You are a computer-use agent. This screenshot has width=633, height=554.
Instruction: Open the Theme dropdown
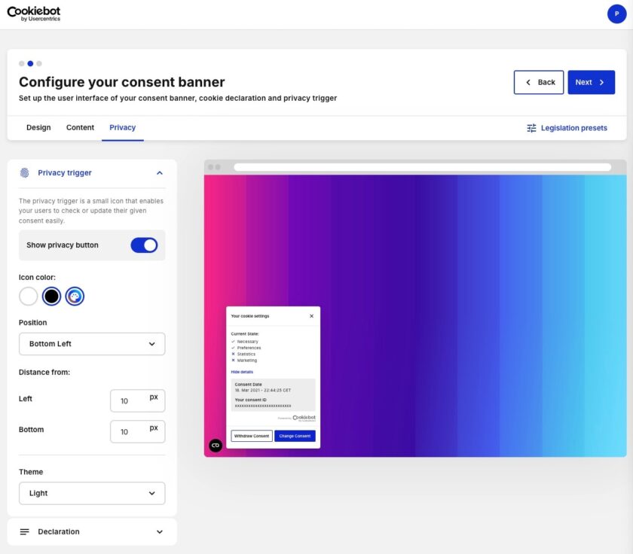click(x=92, y=494)
